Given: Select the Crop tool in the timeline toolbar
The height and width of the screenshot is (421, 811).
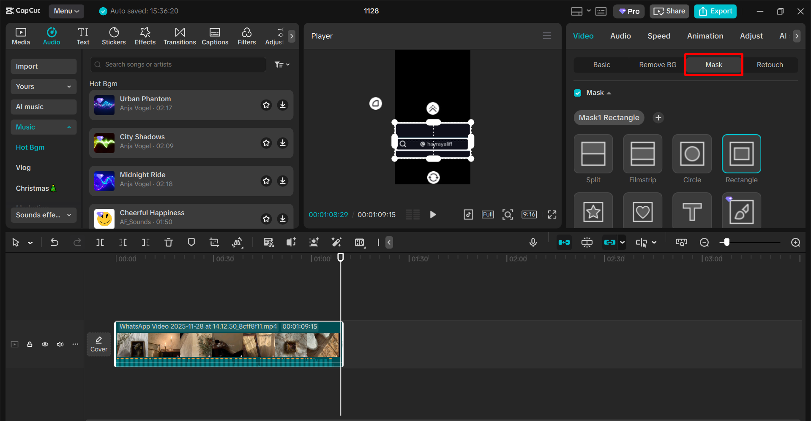Looking at the screenshot, I should click(214, 243).
